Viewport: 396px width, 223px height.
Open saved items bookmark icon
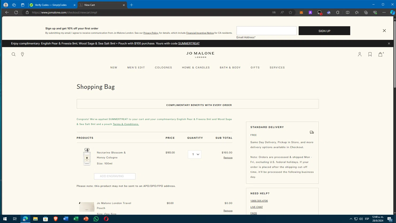pos(370,54)
